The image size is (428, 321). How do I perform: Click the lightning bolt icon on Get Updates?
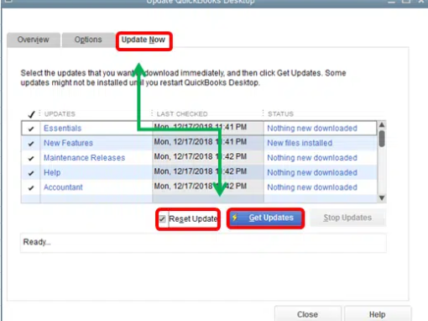[x=235, y=218]
